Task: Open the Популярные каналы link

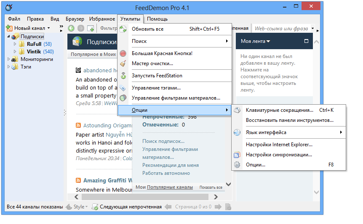Action: click(x=170, y=187)
